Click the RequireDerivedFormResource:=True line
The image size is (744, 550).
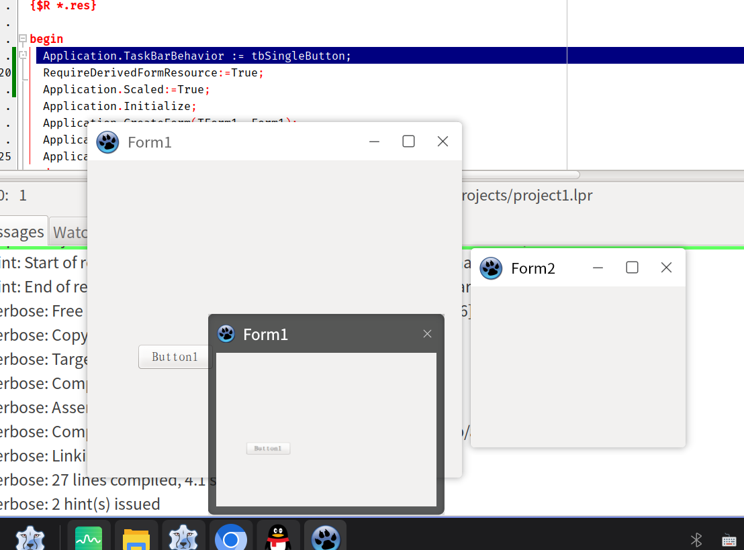(x=153, y=72)
